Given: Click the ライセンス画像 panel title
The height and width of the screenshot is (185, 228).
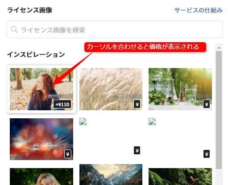Looking at the screenshot, I should click(x=29, y=10).
